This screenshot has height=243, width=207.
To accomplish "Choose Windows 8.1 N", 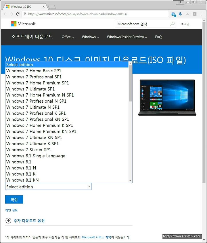I will (x=67, y=168).
